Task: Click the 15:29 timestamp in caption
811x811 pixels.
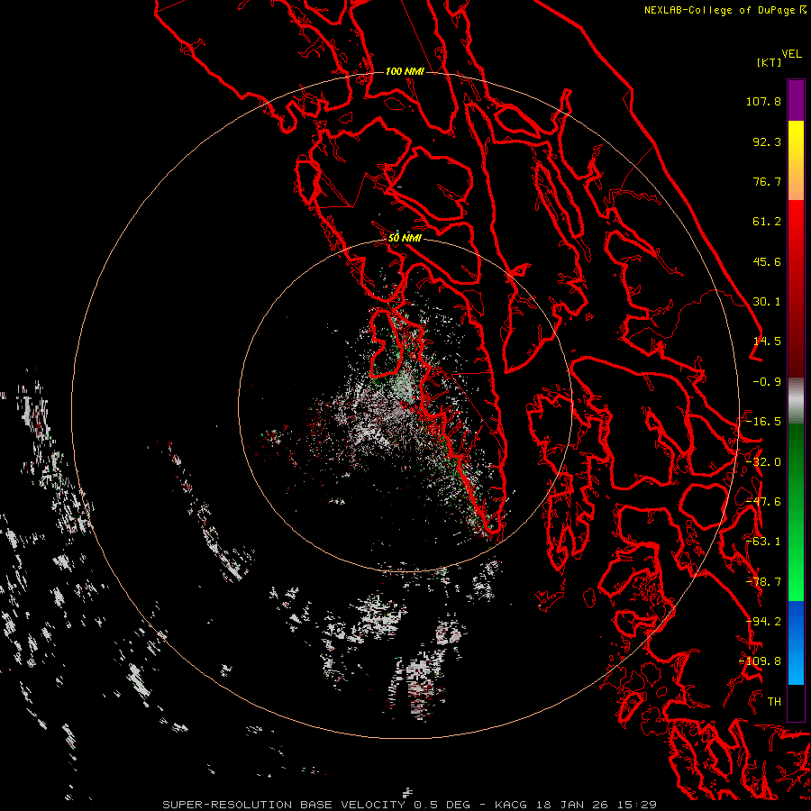Action: pos(636,805)
